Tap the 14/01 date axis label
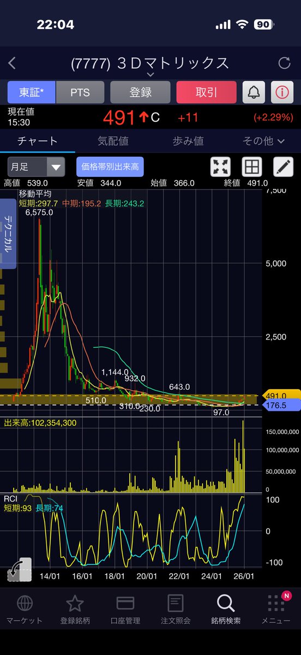 click(x=50, y=576)
